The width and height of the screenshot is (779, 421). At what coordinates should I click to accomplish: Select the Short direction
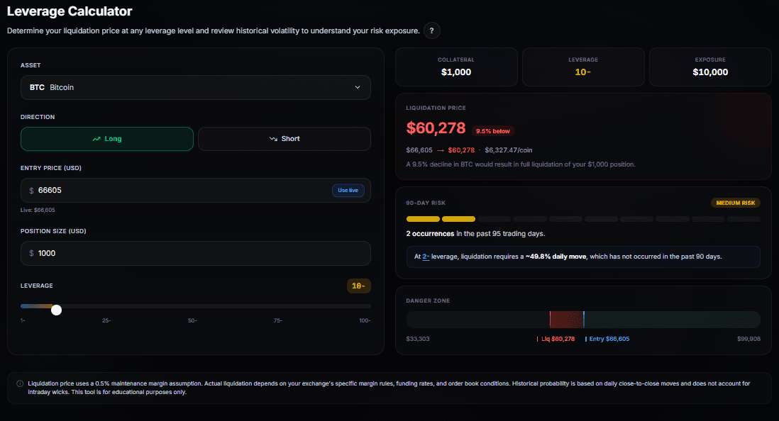point(284,139)
